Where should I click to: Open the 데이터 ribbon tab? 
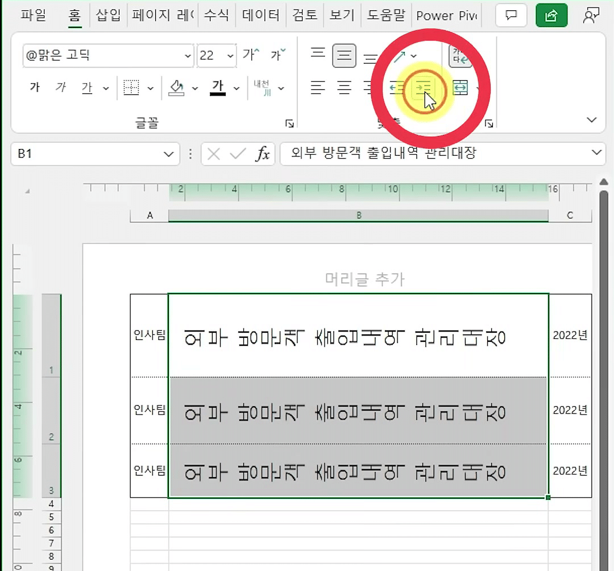point(261,16)
